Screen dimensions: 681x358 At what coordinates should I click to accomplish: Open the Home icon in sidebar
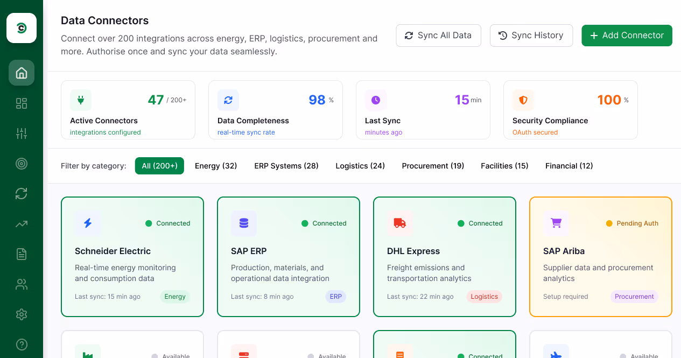pos(22,73)
